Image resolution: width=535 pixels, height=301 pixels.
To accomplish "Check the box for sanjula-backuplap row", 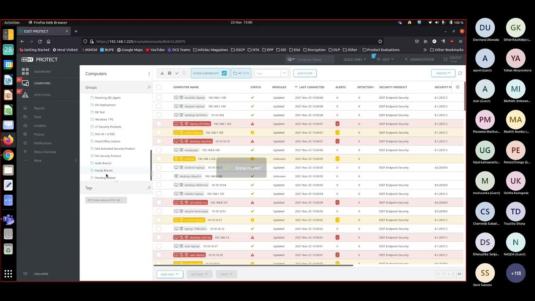I will tap(159, 211).
